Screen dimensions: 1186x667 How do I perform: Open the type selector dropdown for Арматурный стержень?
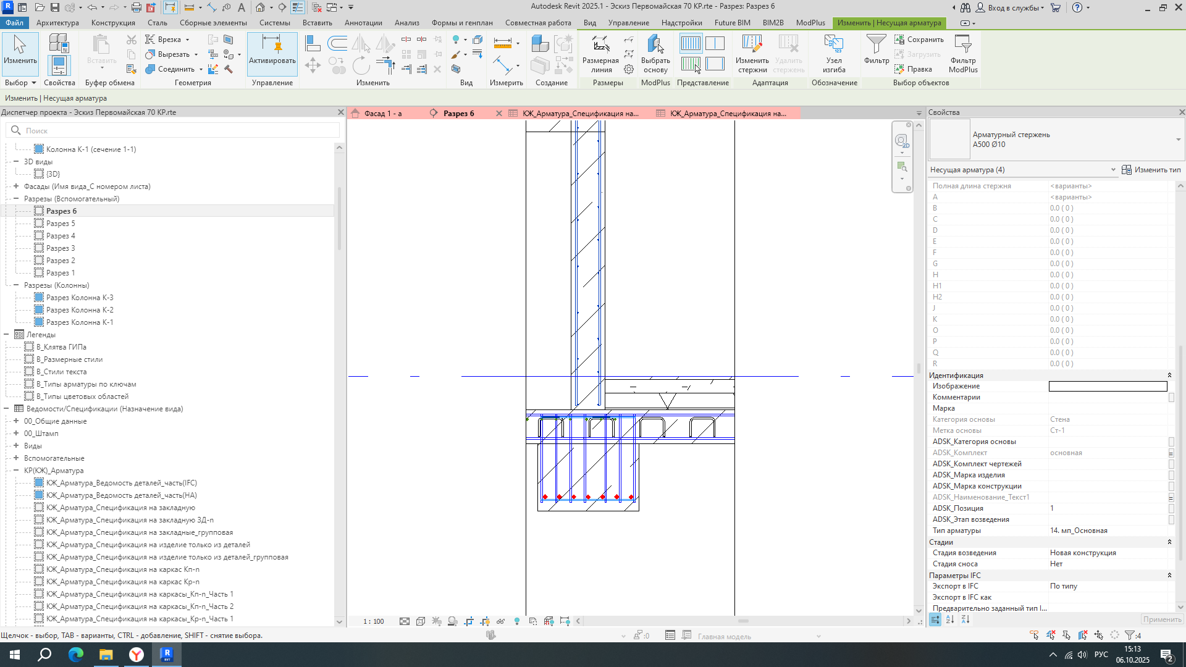click(x=1178, y=140)
